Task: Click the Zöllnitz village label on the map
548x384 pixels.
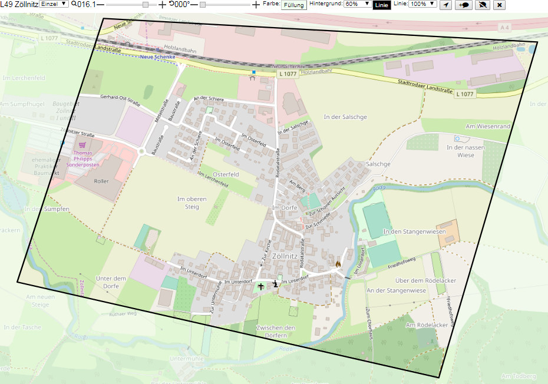Action: [x=285, y=256]
